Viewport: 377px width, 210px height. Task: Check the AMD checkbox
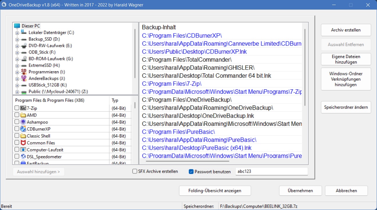pos(17,115)
